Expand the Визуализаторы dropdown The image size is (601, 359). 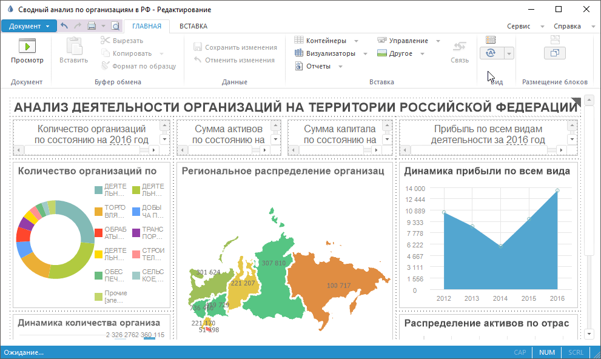pyautogui.click(x=365, y=53)
